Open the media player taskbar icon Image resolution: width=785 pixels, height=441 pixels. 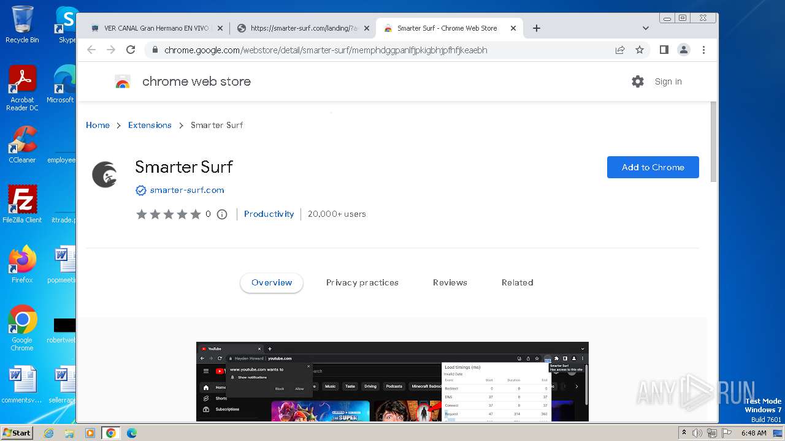click(90, 433)
